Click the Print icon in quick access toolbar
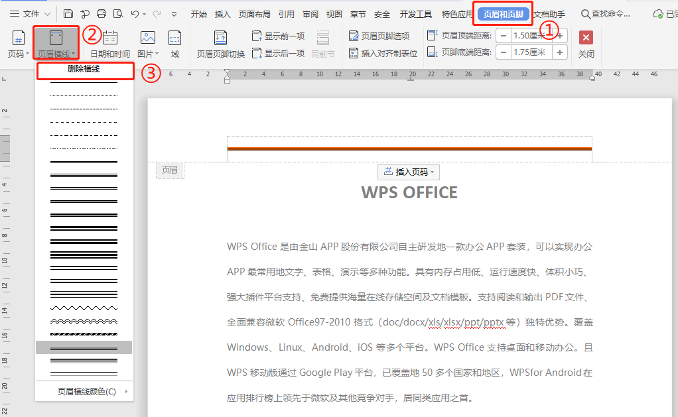Image resolution: width=678 pixels, height=417 pixels. (x=102, y=14)
